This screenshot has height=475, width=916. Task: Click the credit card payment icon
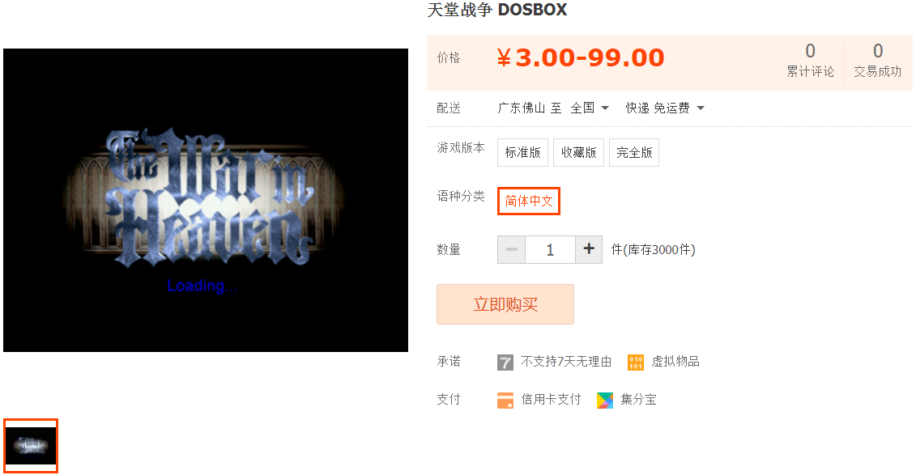point(505,401)
